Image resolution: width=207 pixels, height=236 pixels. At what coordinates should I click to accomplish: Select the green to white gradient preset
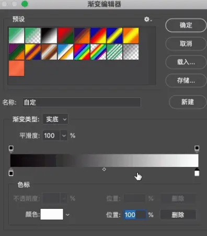point(17,36)
